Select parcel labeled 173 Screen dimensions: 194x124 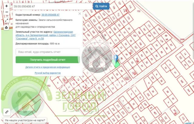pyautogui.click(x=183, y=119)
